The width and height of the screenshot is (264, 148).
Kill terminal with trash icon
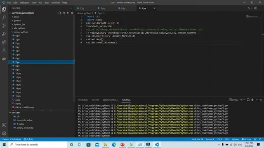pyautogui.click(x=252, y=99)
